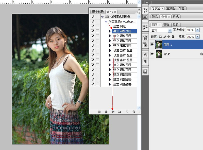
Task: Open the Brushes dock icon
Action: click(x=145, y=38)
